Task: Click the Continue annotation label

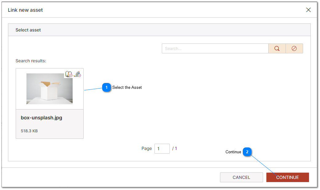Action: (233, 152)
